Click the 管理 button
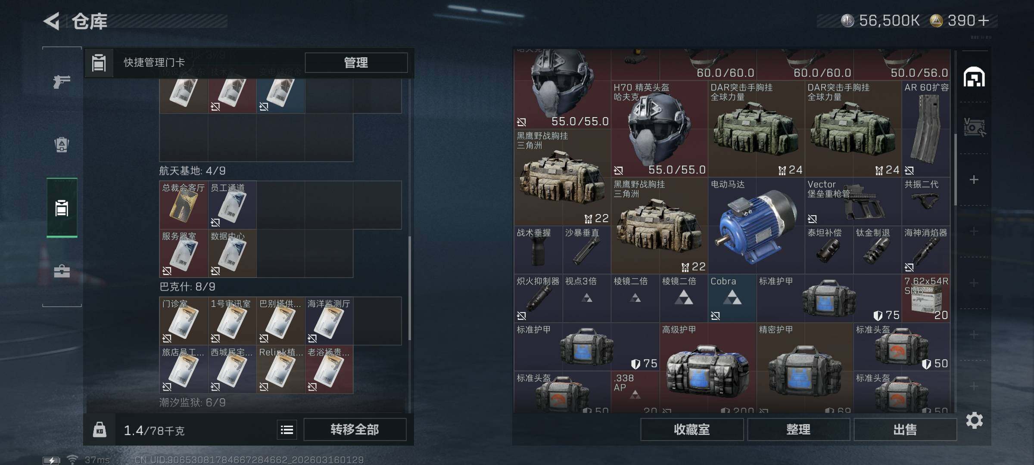The height and width of the screenshot is (465, 1034). [356, 62]
